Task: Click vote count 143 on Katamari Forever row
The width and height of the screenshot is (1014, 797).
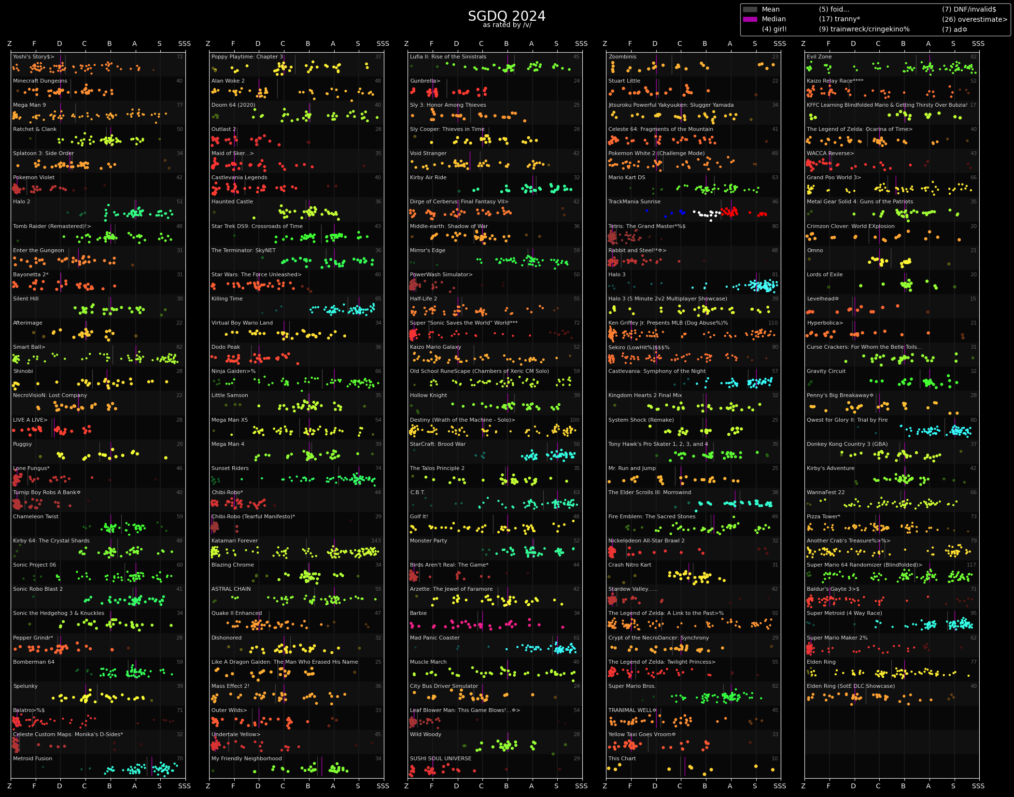Action: click(x=376, y=541)
